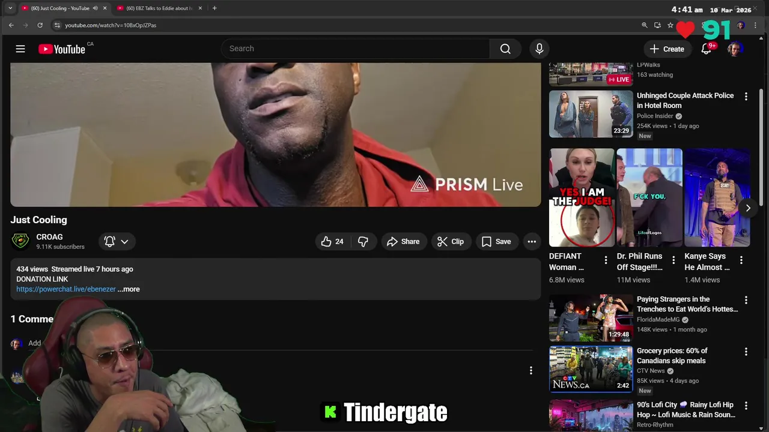The height and width of the screenshot is (432, 769).
Task: Open Grocery prices CTV News thumbnail
Action: click(591, 370)
